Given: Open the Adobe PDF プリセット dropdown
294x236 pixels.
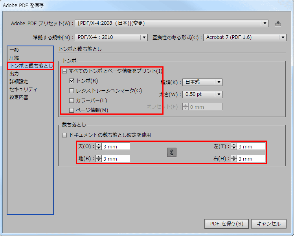Looking at the screenshot, I should click(x=171, y=24).
